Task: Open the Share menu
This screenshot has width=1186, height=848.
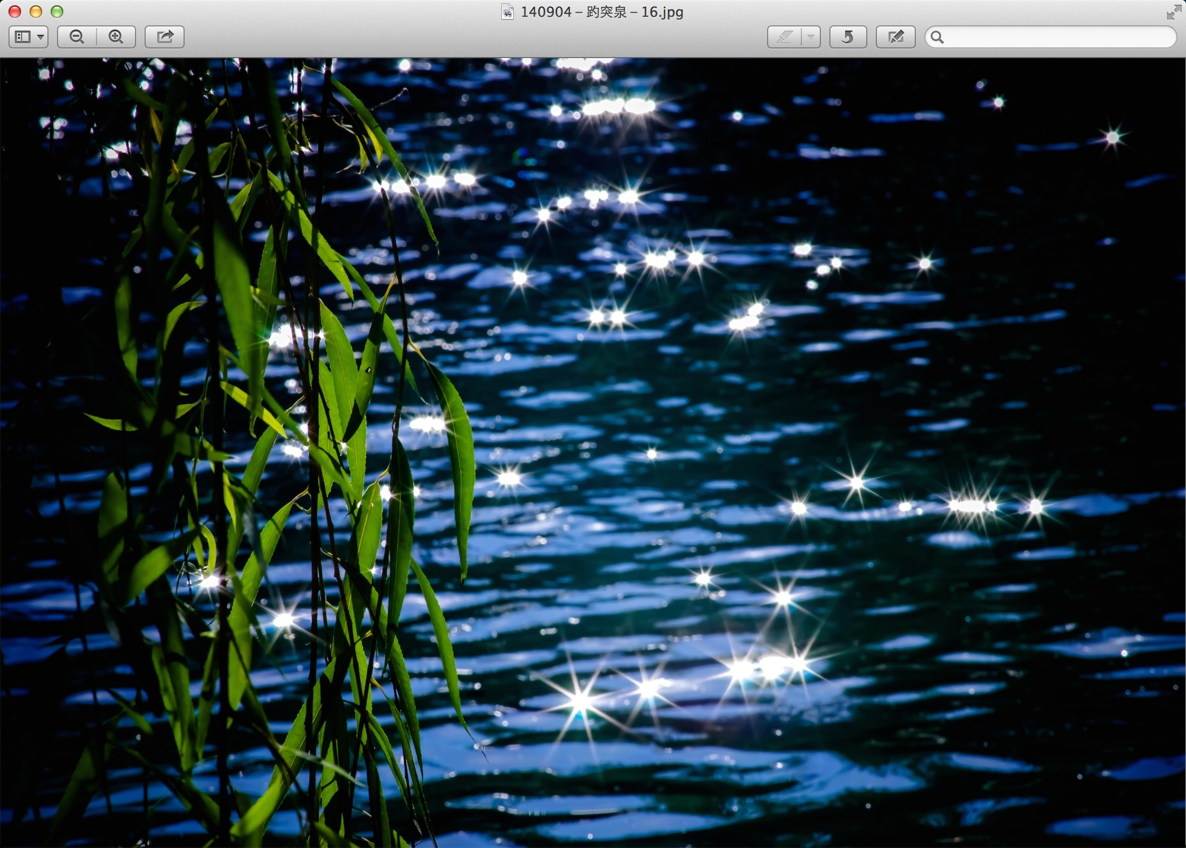Action: point(165,37)
